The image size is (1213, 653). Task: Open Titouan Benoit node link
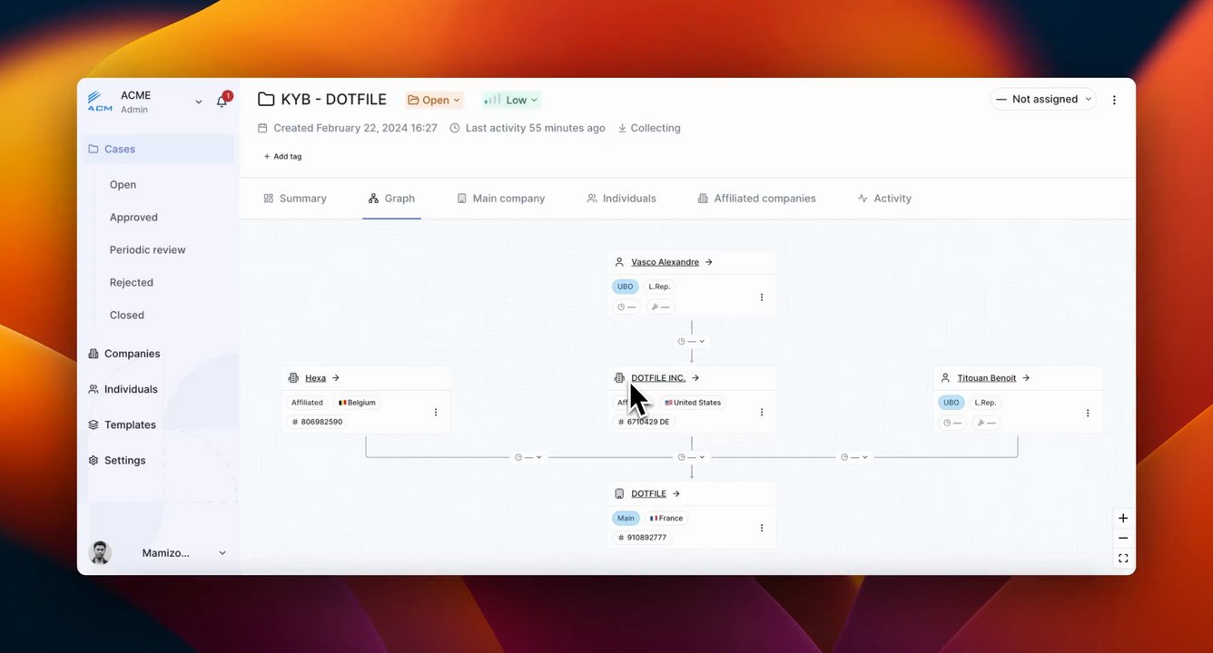point(987,378)
